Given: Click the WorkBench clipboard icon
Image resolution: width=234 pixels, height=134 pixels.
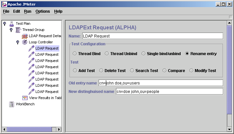Looking at the screenshot, I should (x=12, y=104).
